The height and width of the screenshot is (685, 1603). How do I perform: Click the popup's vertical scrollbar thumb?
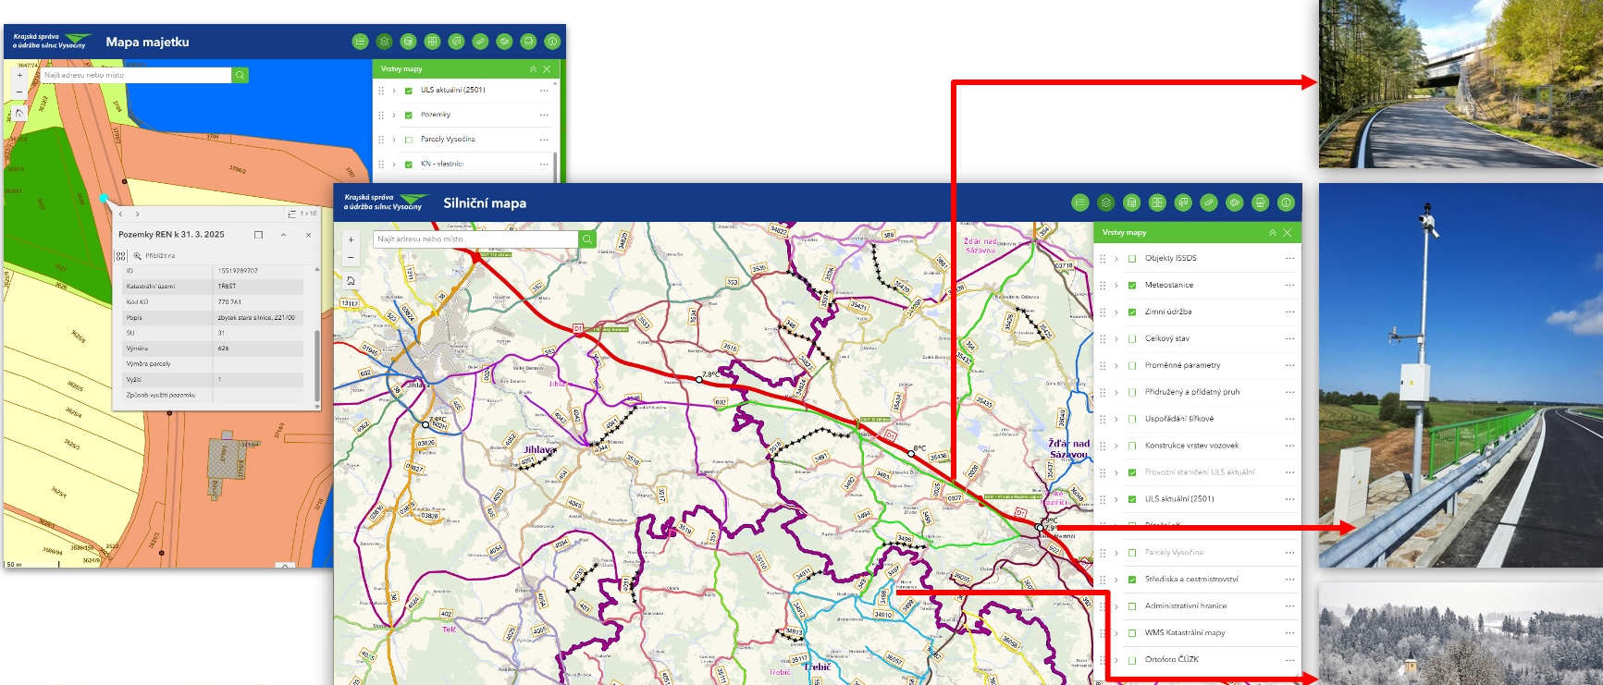coord(317,365)
